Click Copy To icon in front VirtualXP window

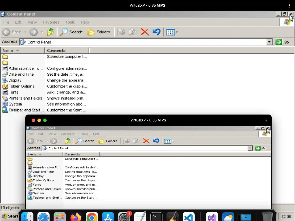point(136,141)
